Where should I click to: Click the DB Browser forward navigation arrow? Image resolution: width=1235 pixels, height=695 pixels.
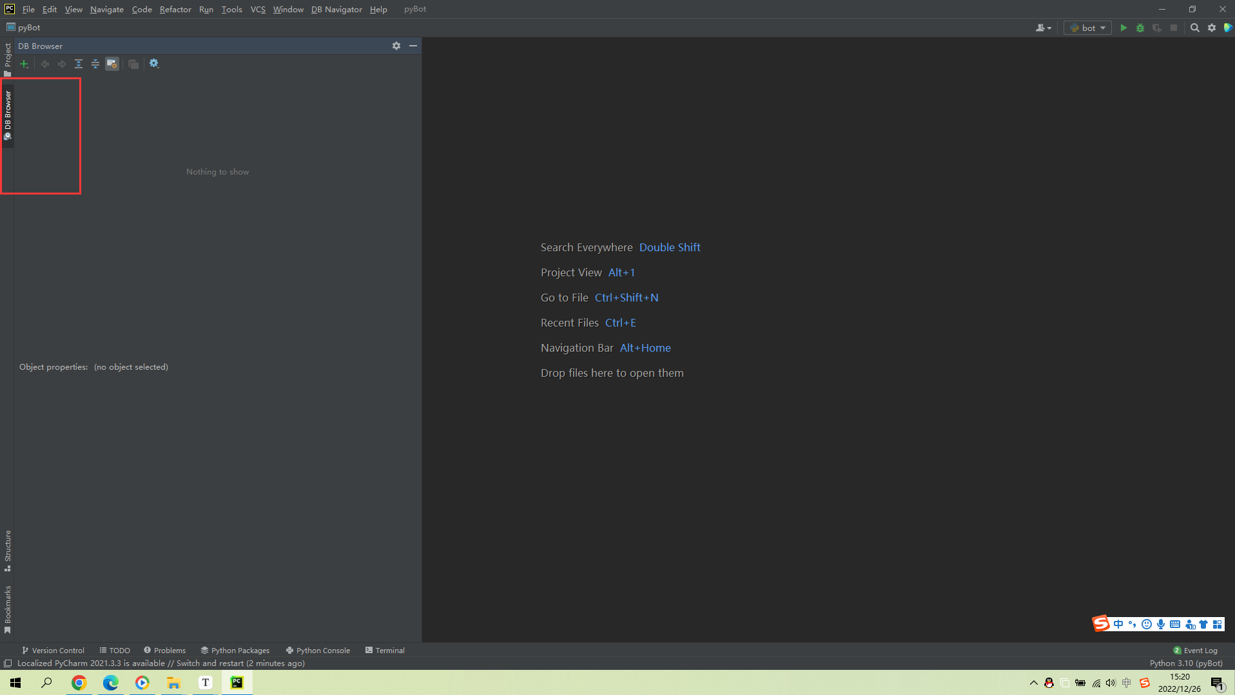point(62,64)
